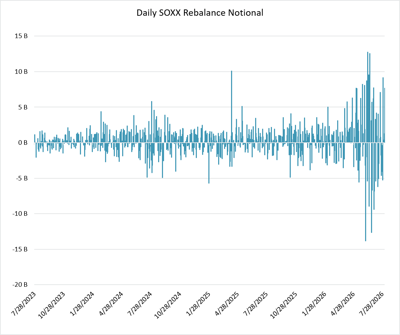This screenshot has height=335, width=400.
Task: Click the '10/28/2025' date axis label
Action: (x=283, y=305)
